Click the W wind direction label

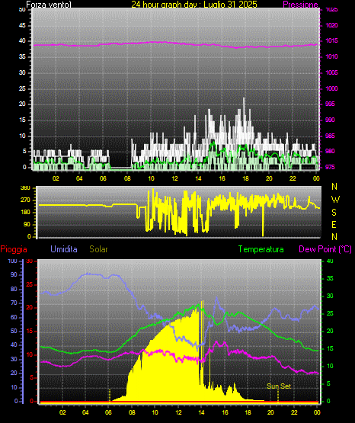point(335,200)
